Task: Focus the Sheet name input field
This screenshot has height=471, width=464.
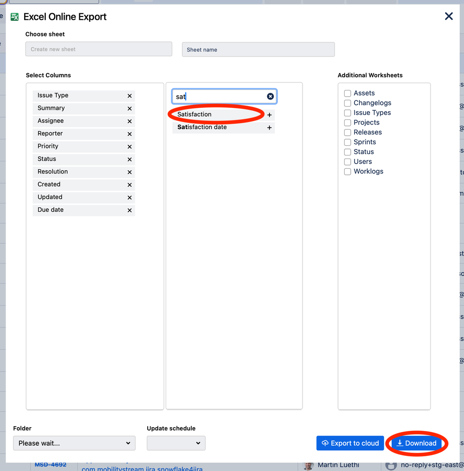Action: click(x=258, y=50)
